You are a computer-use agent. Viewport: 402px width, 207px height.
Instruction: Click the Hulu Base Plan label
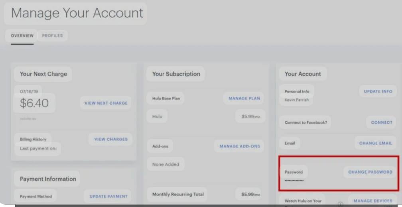pos(166,98)
